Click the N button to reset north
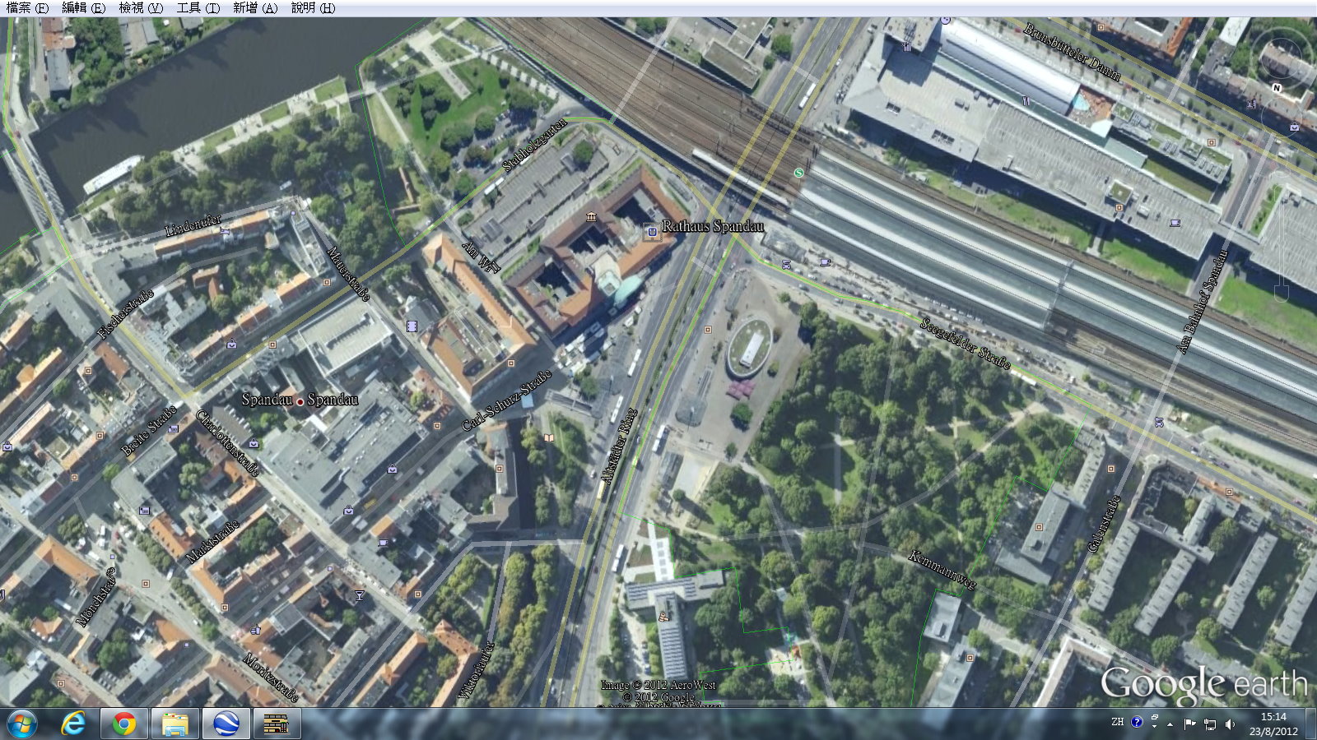1317x740 pixels. click(1277, 87)
